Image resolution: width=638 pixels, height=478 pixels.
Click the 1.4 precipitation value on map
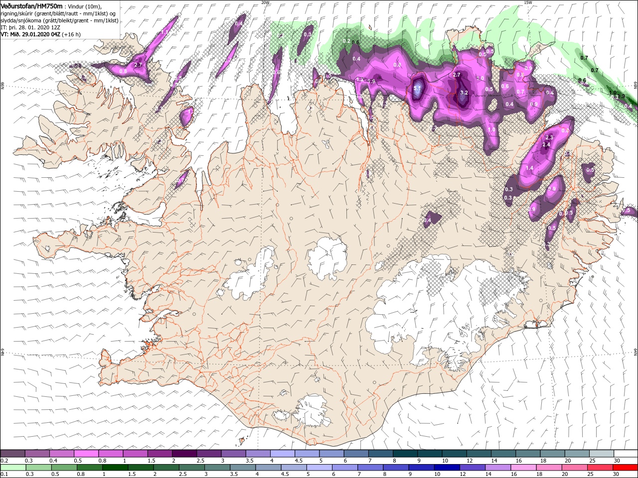529,168
